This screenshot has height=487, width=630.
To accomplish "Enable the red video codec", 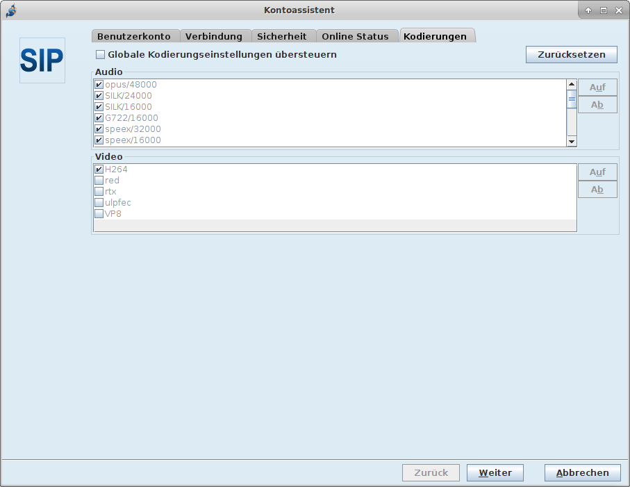I will click(x=99, y=181).
